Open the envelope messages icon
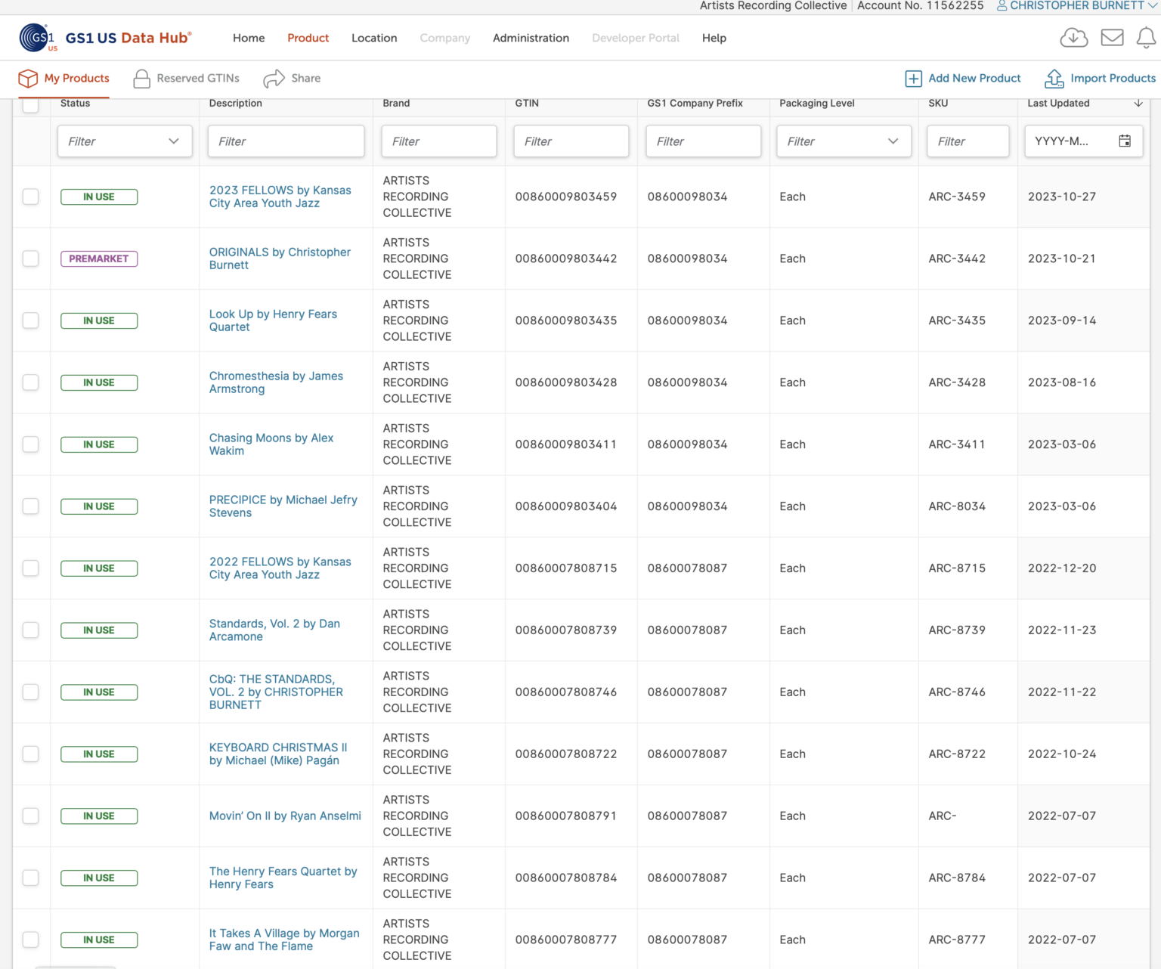Screen dimensions: 1161x969 coord(1112,38)
